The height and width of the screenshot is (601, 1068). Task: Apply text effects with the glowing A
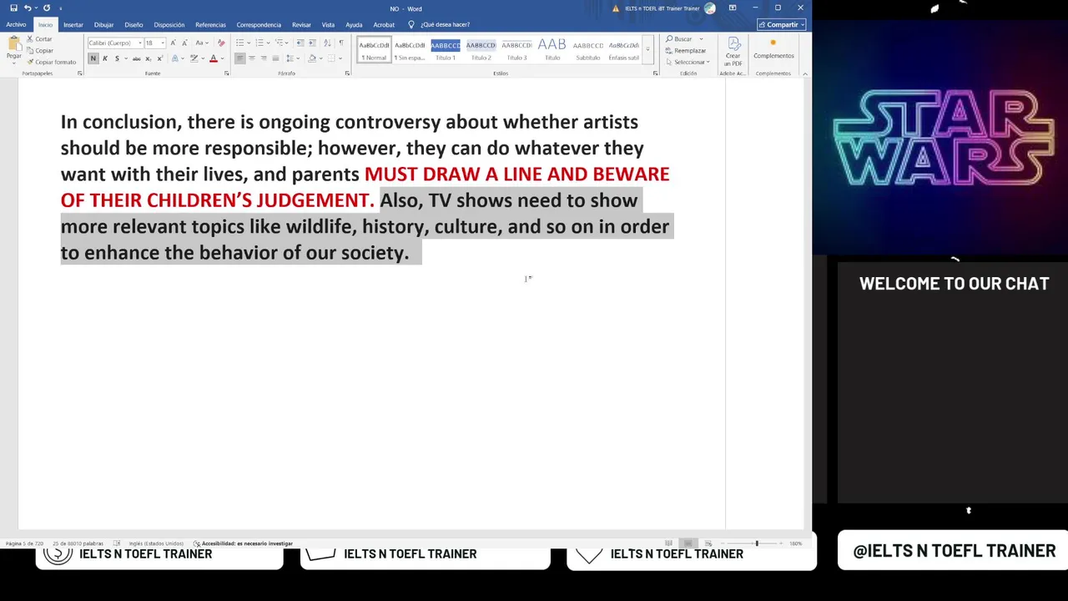(175, 58)
